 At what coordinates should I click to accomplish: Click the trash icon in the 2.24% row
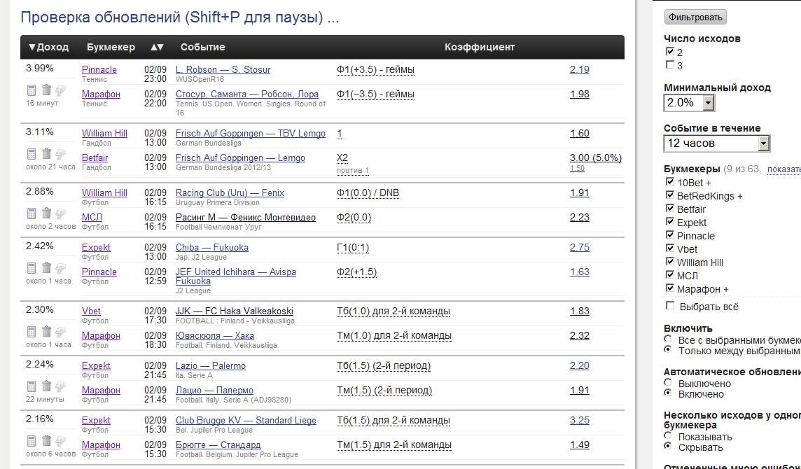pos(46,386)
